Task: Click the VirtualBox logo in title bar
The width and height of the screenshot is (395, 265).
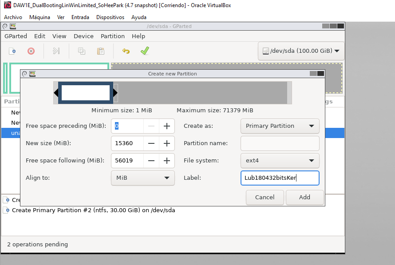Action: pyautogui.click(x=8, y=5)
